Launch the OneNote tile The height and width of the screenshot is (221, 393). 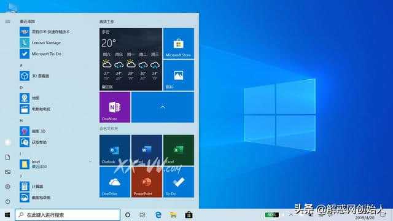(115, 107)
